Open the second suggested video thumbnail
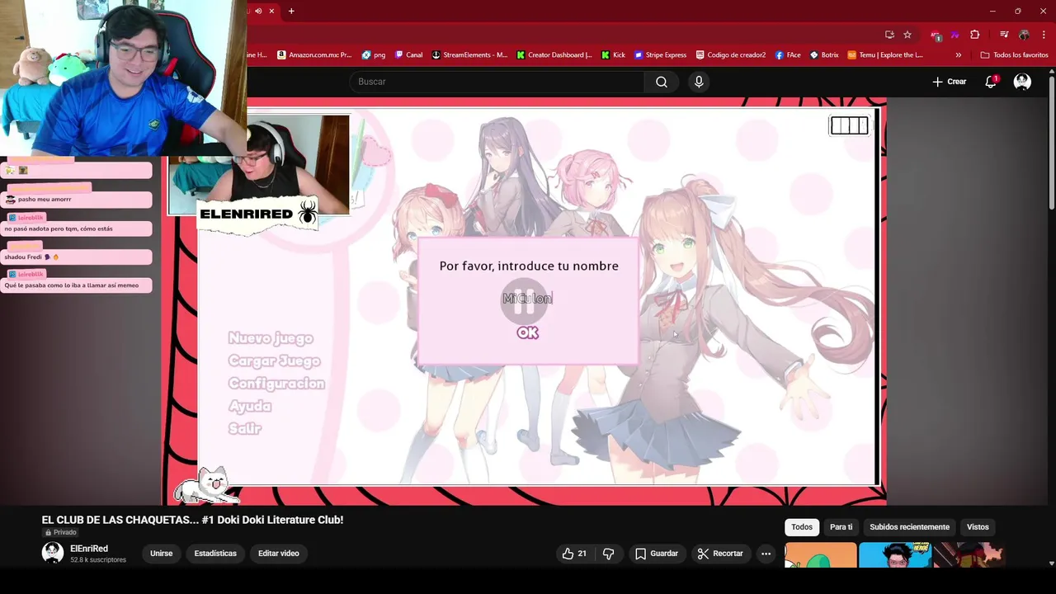 (x=894, y=555)
